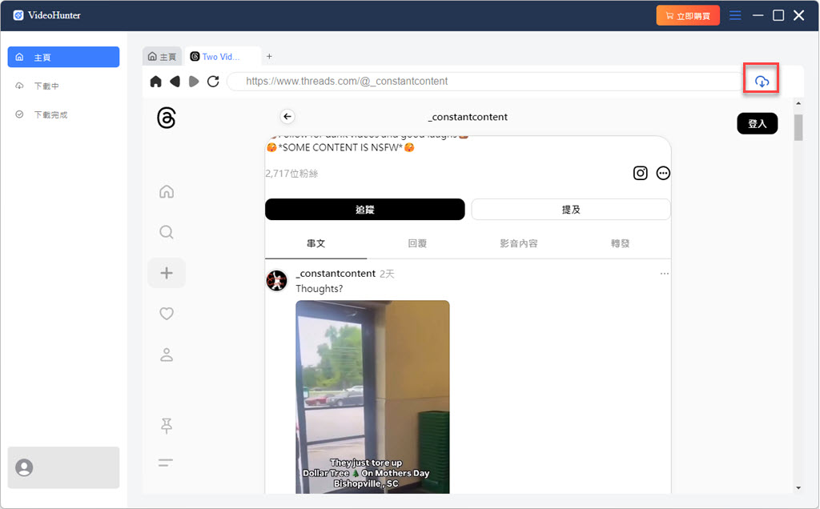
Task: Open the _constantcontent username link on post
Action: [x=336, y=274]
